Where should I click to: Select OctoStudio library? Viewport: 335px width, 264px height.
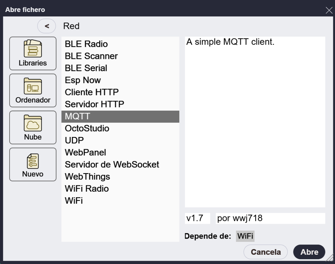pyautogui.click(x=120, y=129)
